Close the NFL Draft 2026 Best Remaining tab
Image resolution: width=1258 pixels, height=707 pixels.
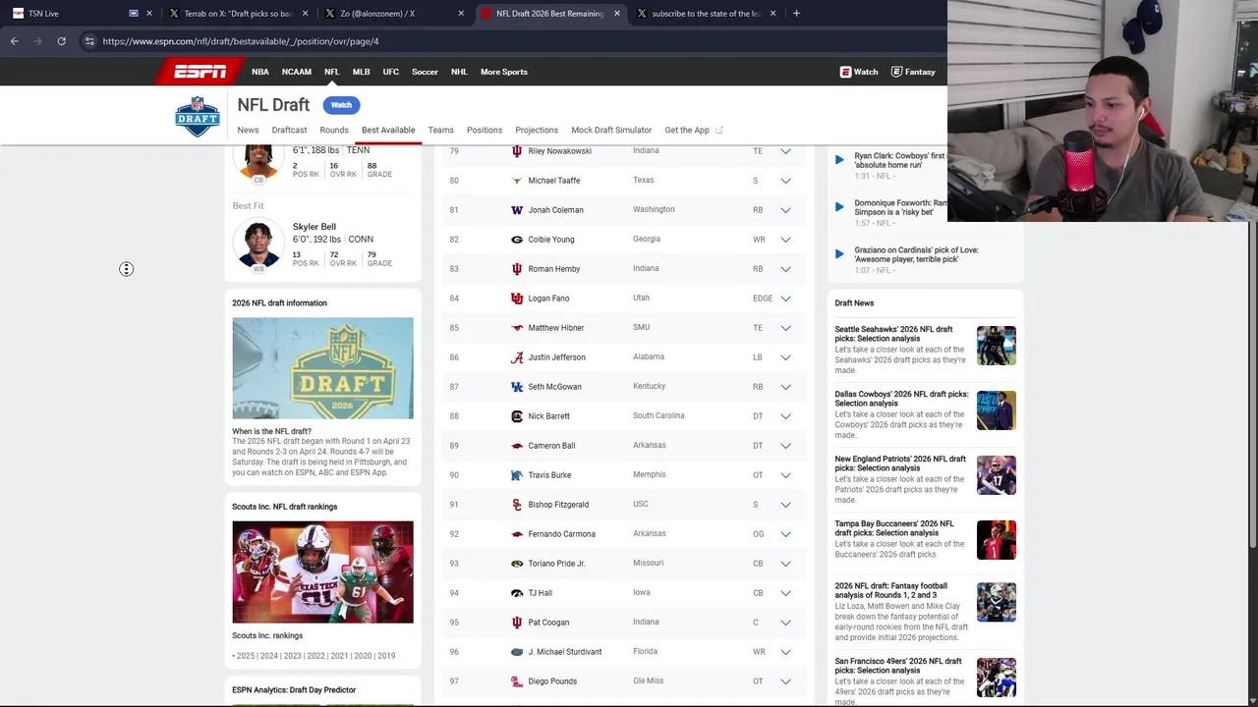point(617,14)
